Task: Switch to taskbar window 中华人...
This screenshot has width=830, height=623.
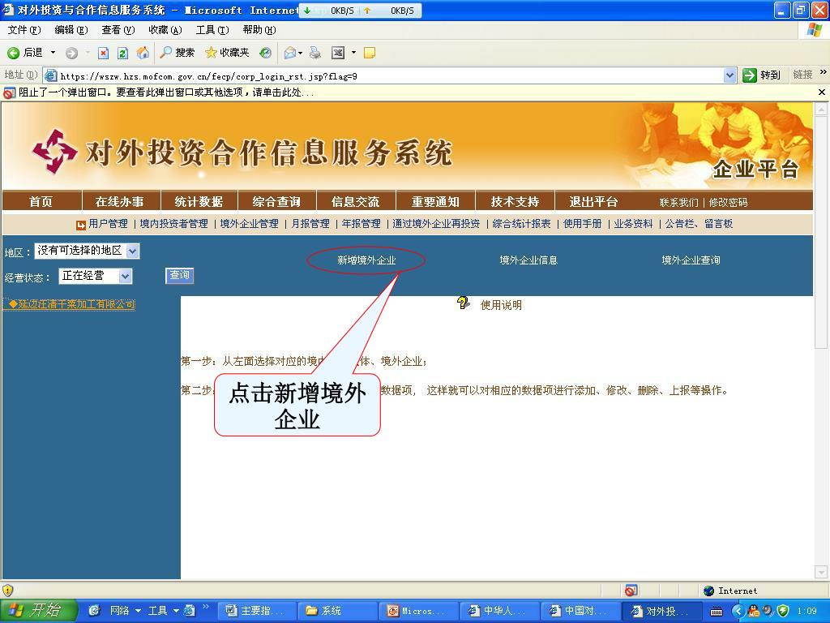Action: tap(499, 611)
